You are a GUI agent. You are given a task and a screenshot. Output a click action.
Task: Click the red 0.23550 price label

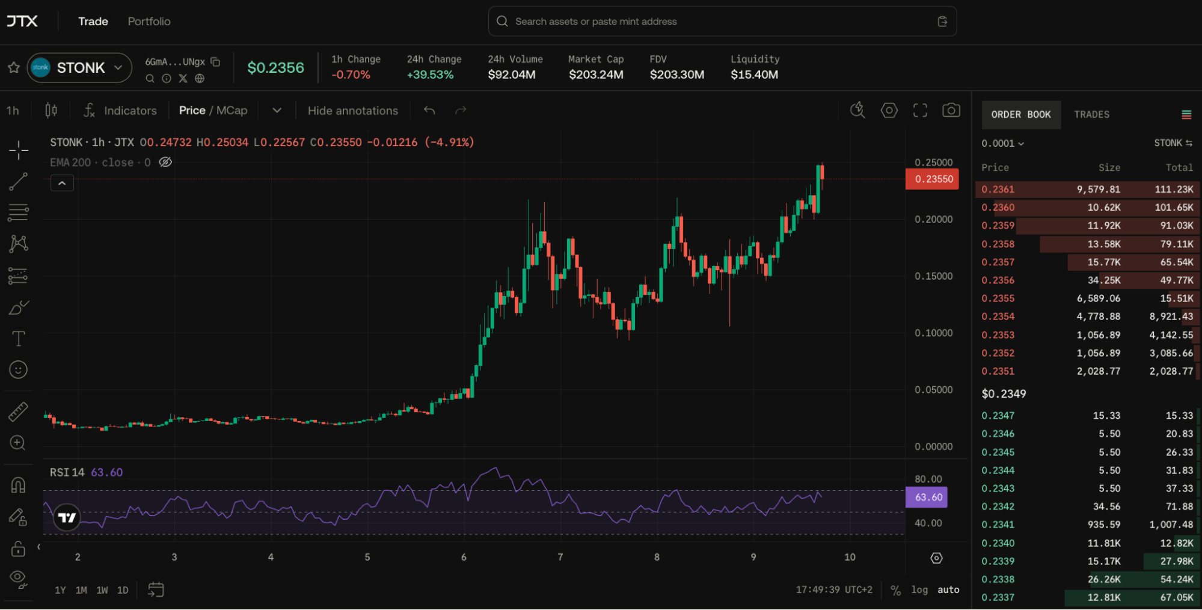(933, 179)
